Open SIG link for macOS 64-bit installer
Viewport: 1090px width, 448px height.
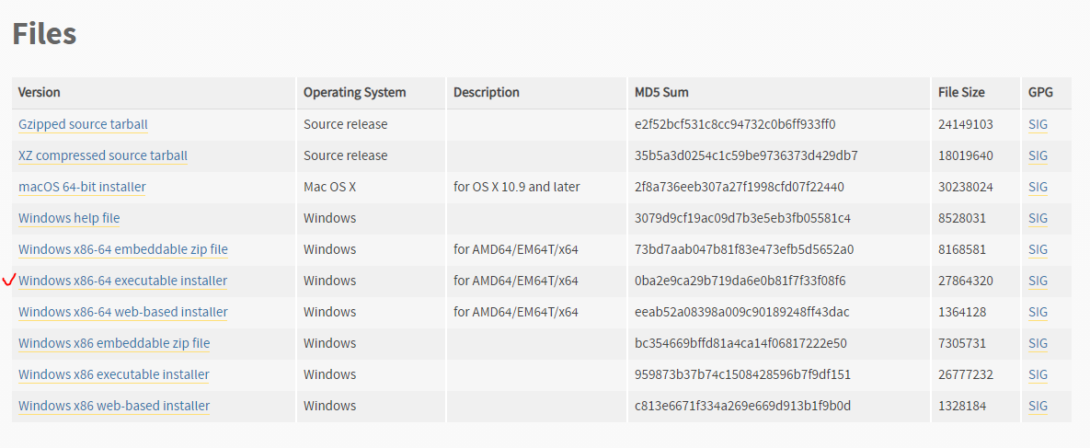pyautogui.click(x=1038, y=187)
